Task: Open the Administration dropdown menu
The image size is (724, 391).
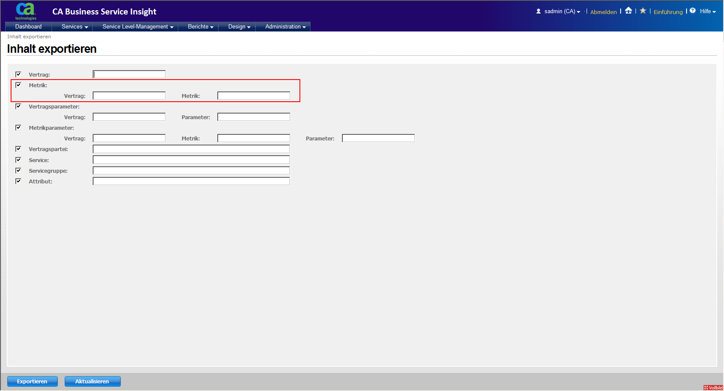Action: 285,27
